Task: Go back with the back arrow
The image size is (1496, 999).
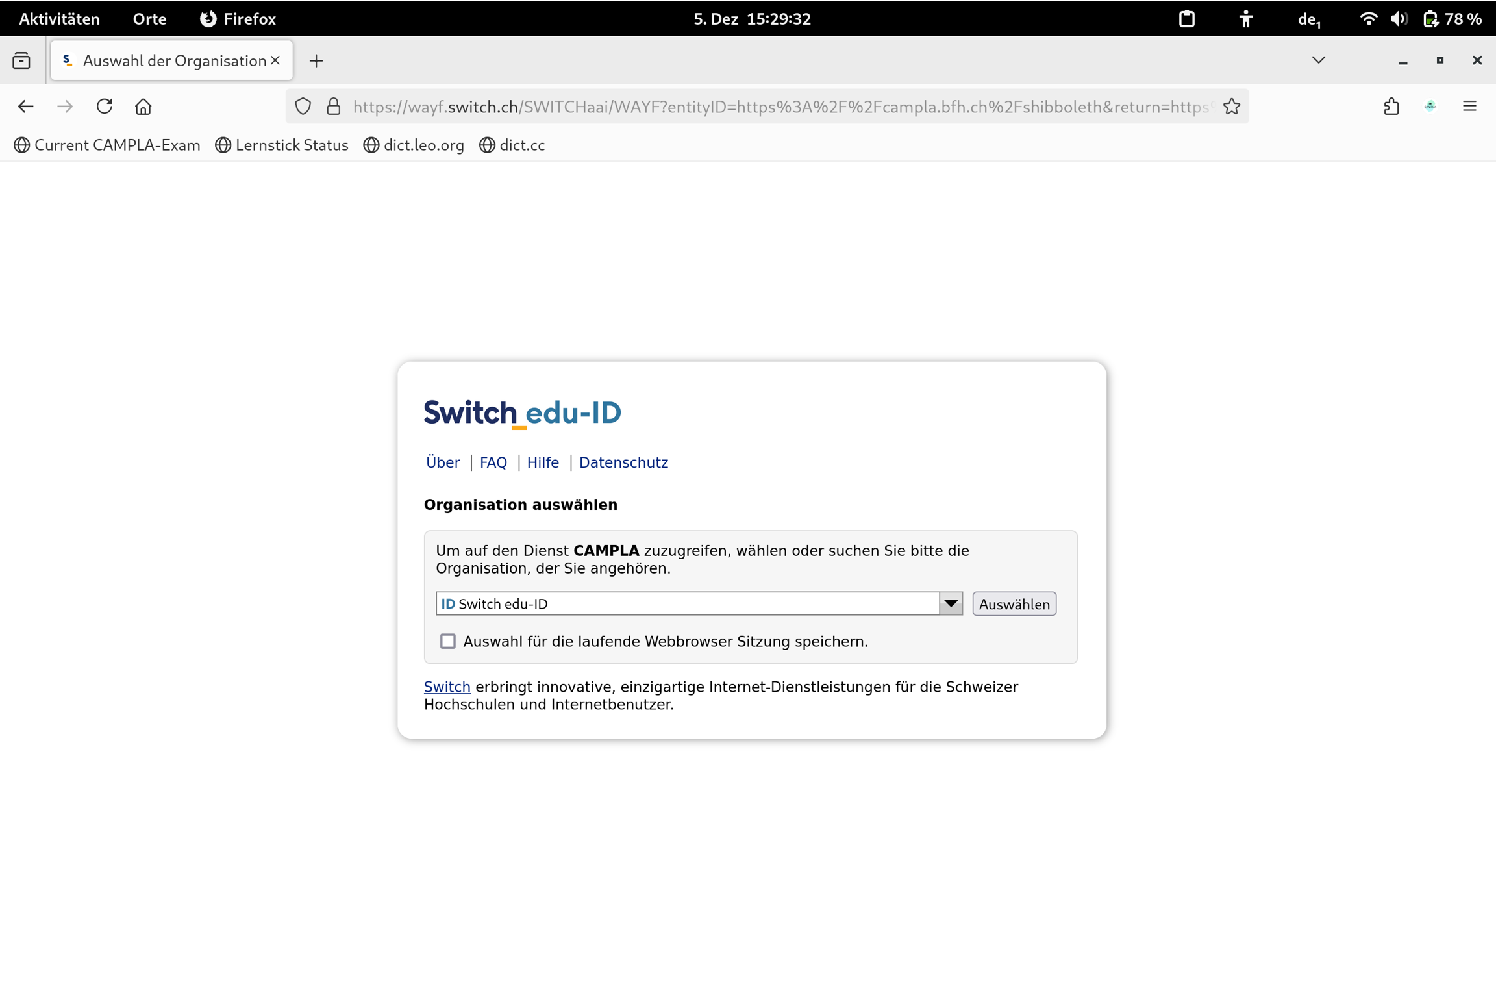Action: click(25, 107)
